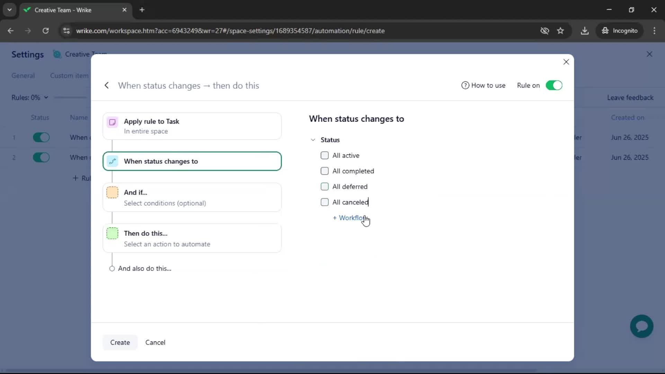Open the Then do this action step
Viewport: 665px width, 374px height.
(192, 238)
